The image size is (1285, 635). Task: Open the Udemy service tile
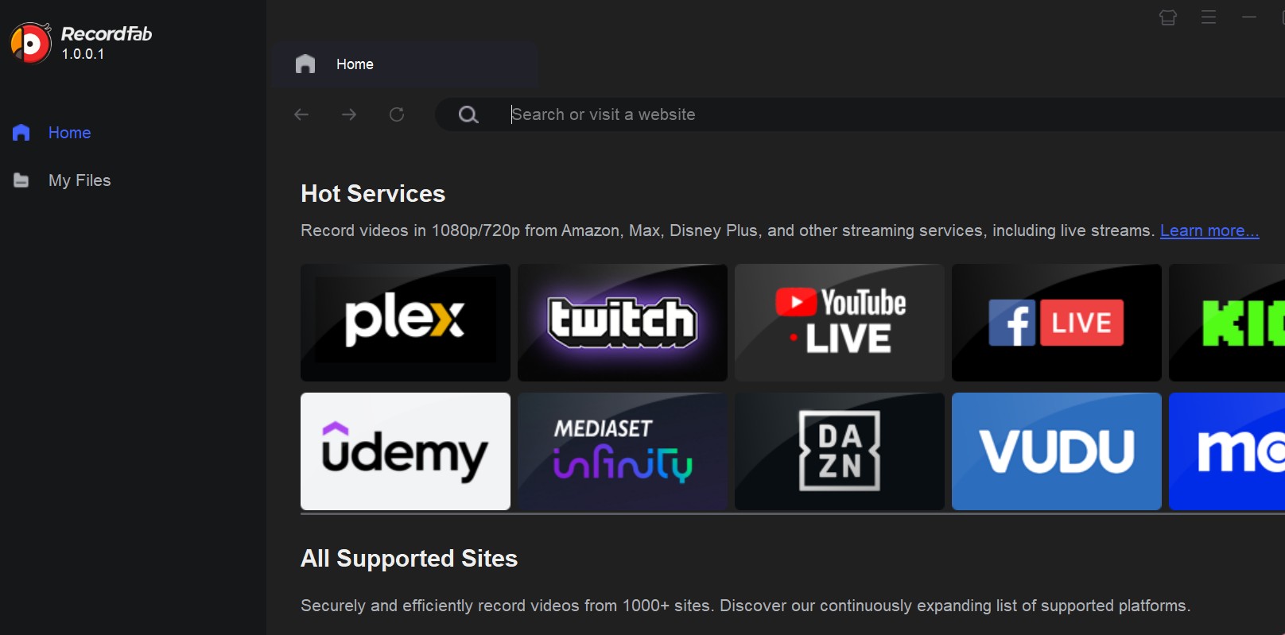[x=406, y=451]
